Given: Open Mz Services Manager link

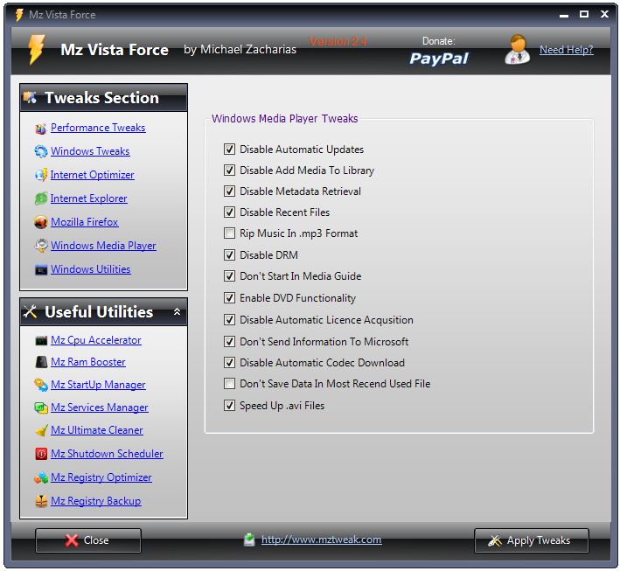Looking at the screenshot, I should click(x=99, y=407).
